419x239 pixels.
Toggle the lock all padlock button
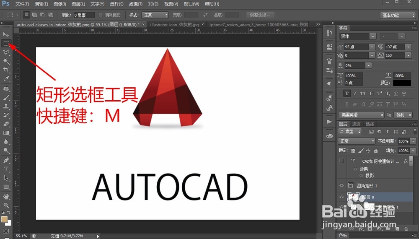tap(376, 151)
